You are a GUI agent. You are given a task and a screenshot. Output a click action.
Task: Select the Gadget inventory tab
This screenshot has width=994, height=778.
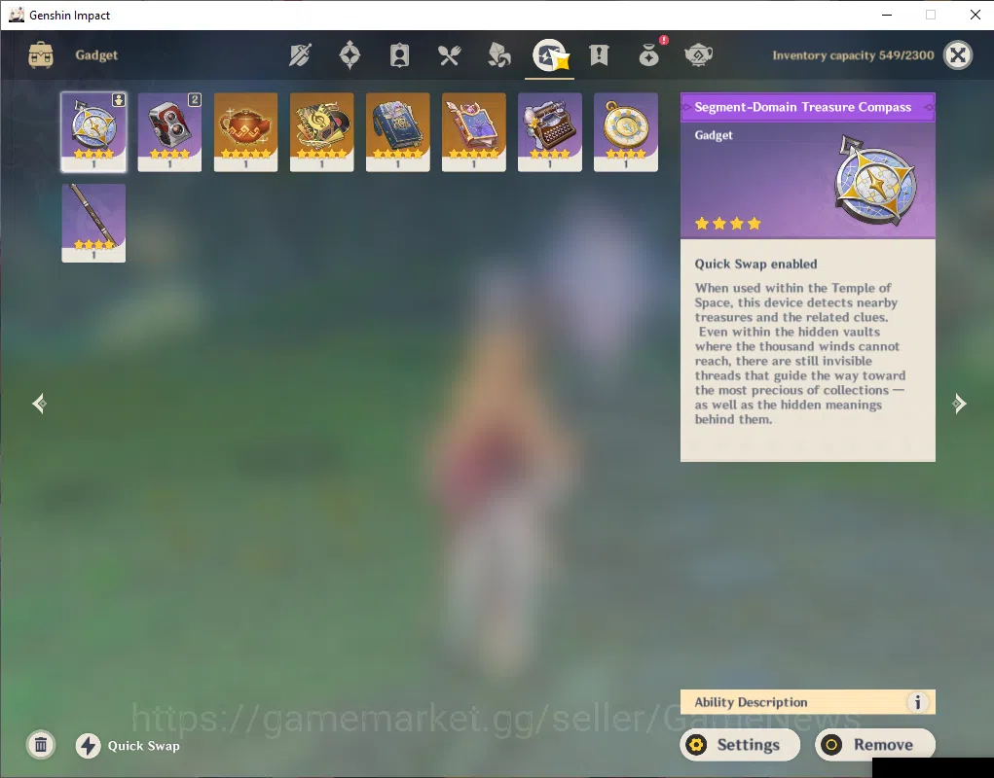coord(550,55)
